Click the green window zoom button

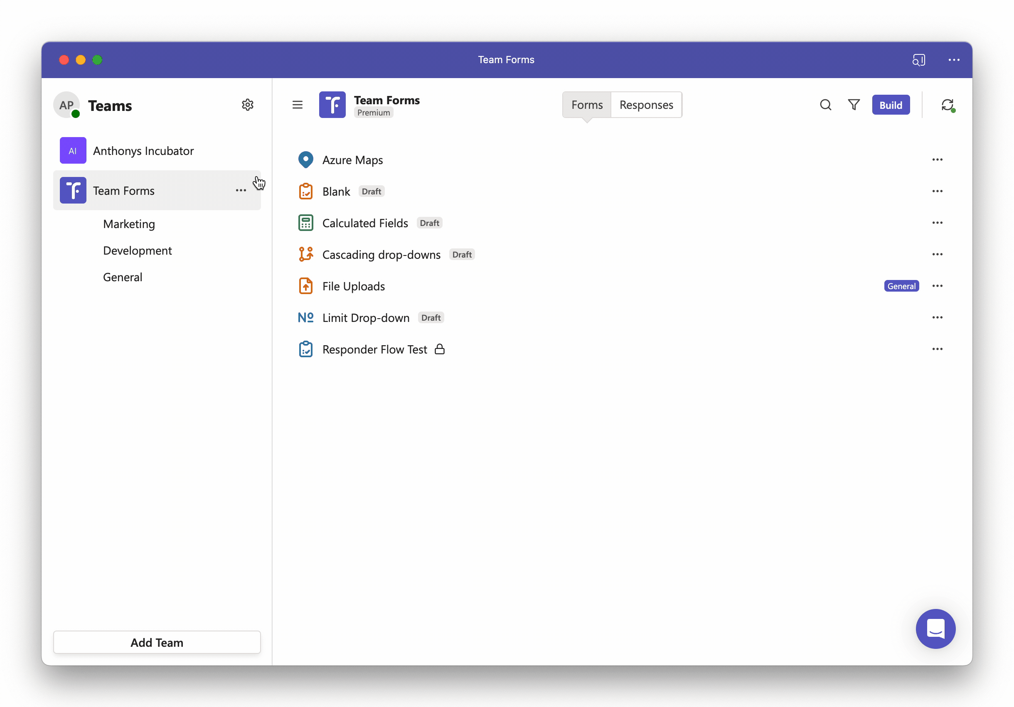(97, 59)
